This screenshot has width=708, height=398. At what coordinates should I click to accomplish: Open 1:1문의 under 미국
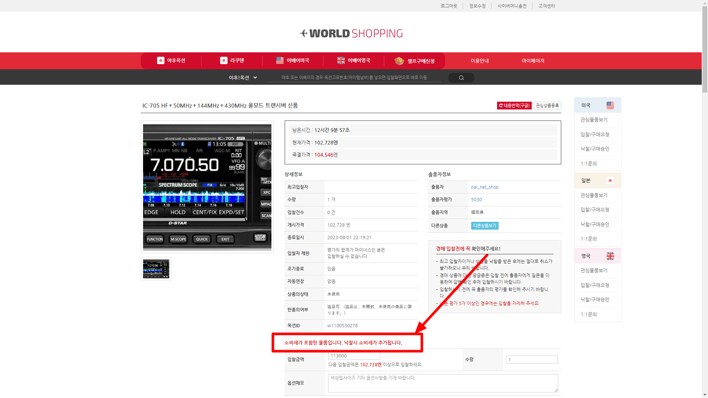coord(589,164)
